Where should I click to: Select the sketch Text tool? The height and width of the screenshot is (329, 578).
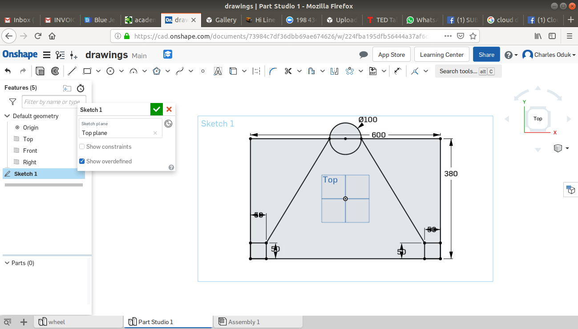pyautogui.click(x=218, y=71)
